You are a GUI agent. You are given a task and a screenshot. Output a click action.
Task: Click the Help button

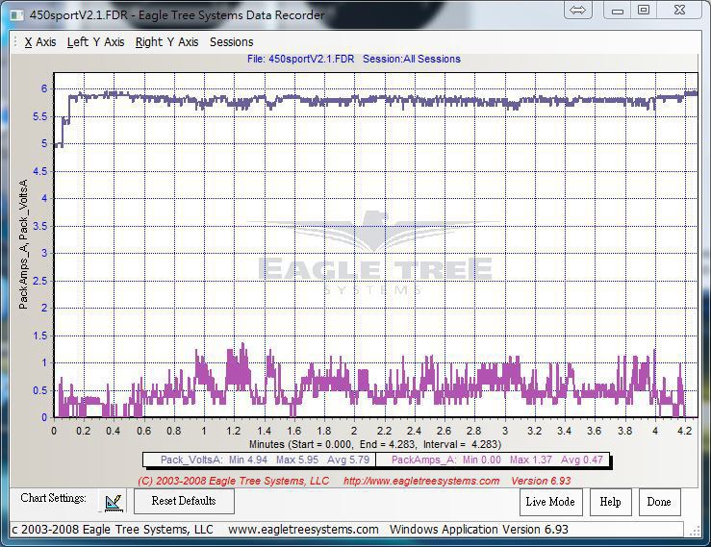610,502
